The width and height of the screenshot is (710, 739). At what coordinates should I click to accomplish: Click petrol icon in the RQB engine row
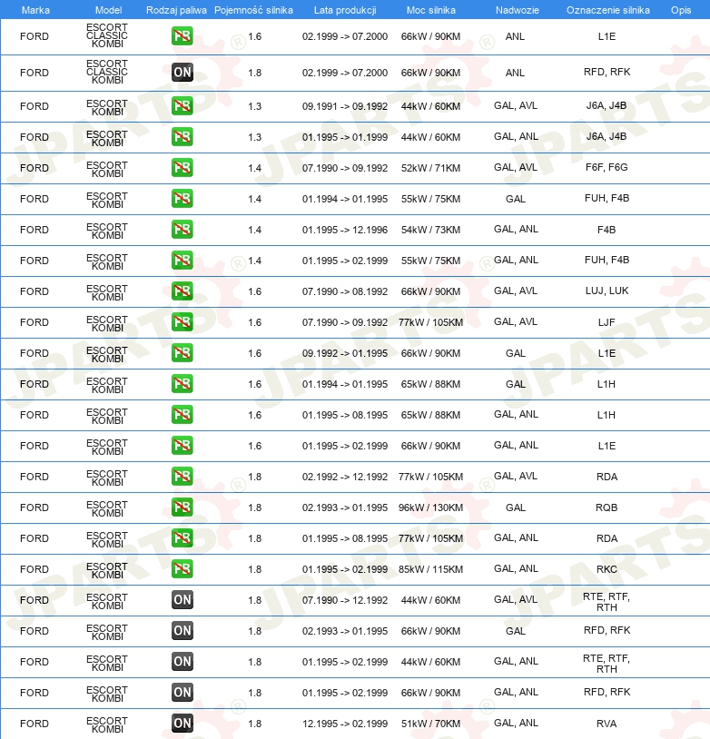(x=182, y=507)
